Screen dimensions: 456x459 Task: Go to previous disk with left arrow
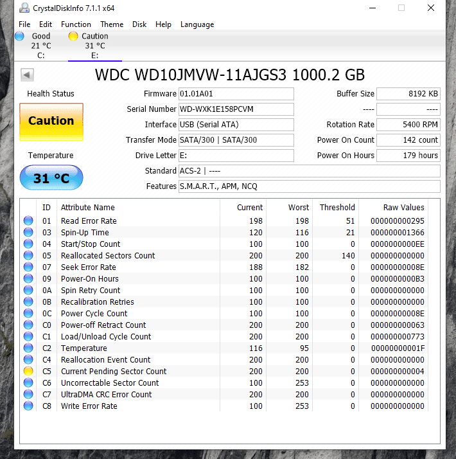click(x=27, y=75)
